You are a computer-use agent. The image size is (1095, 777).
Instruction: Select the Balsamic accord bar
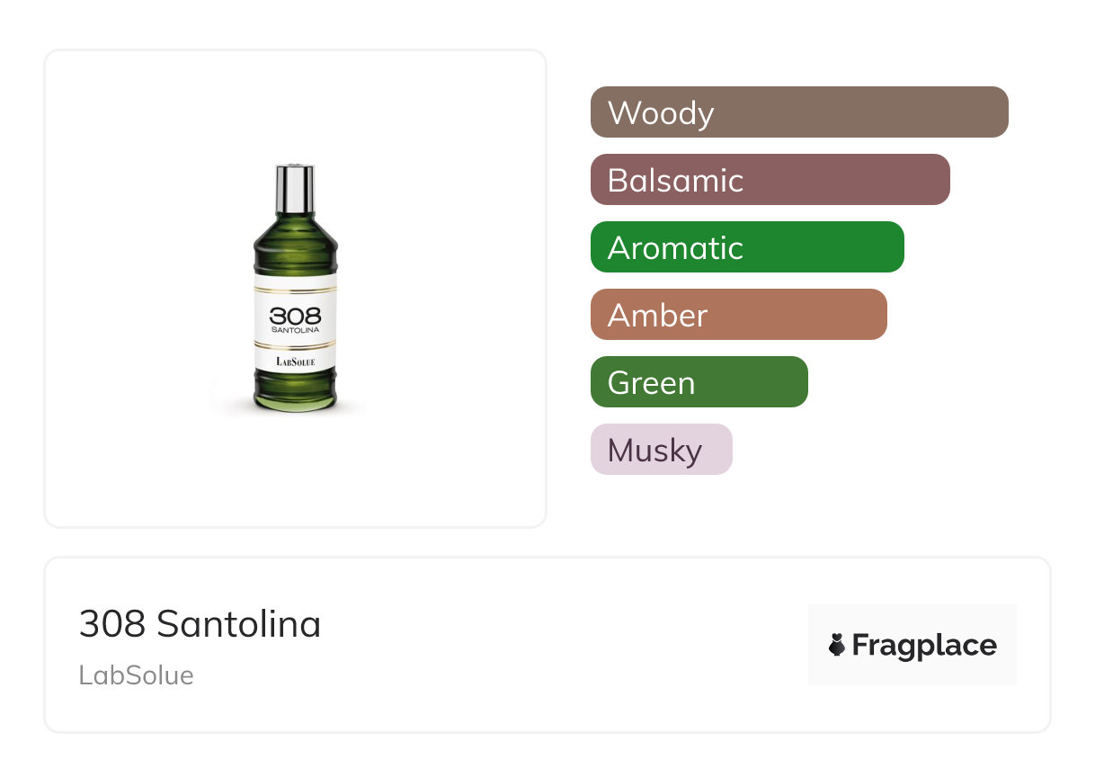(770, 180)
